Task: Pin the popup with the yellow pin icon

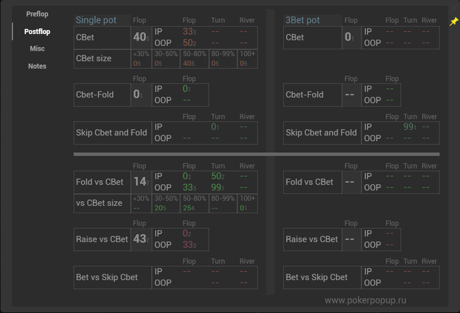Action: tap(454, 22)
